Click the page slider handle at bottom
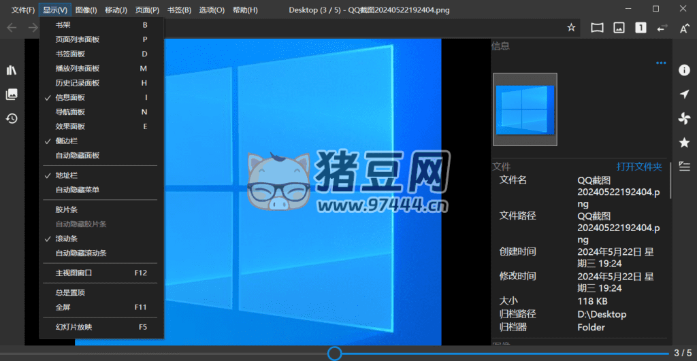 (334, 353)
